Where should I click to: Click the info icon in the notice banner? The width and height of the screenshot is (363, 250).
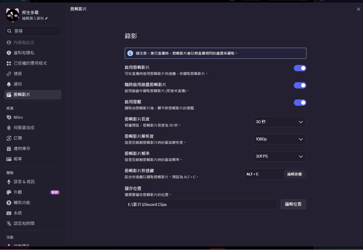(x=130, y=53)
